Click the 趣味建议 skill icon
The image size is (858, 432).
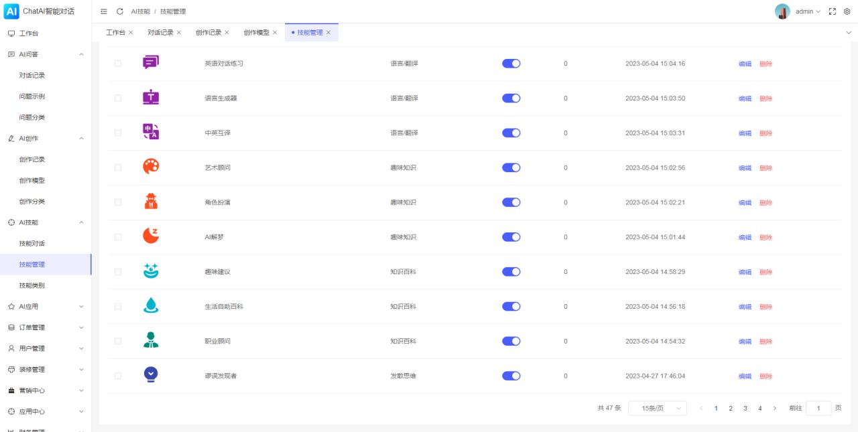point(151,271)
